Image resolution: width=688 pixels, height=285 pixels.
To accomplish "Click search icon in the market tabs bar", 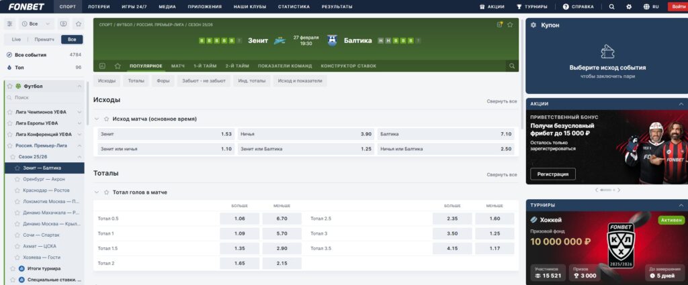I will 512,66.
